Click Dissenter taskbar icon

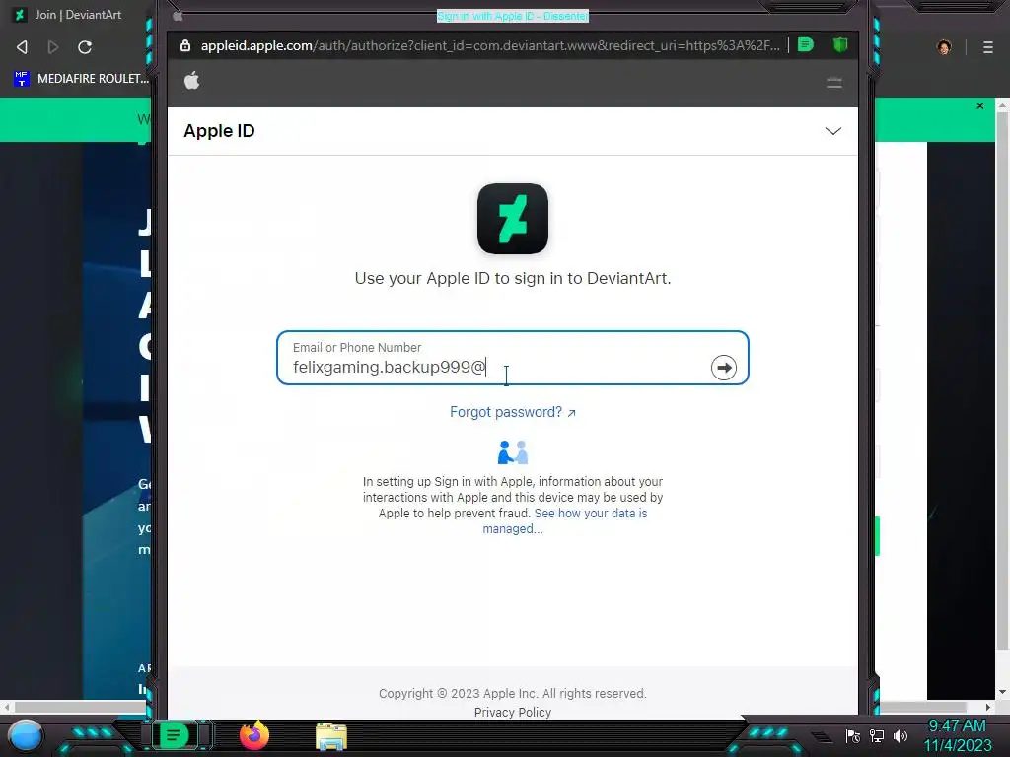coord(174,735)
